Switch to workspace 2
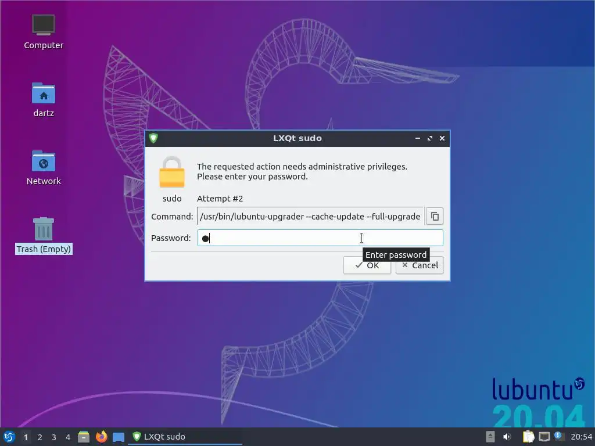Viewport: 595px width, 446px height. pyautogui.click(x=40, y=437)
